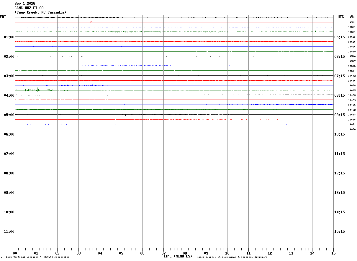Click the green spike near minute 14
357x261 pixels.
pyautogui.click(x=315, y=31)
